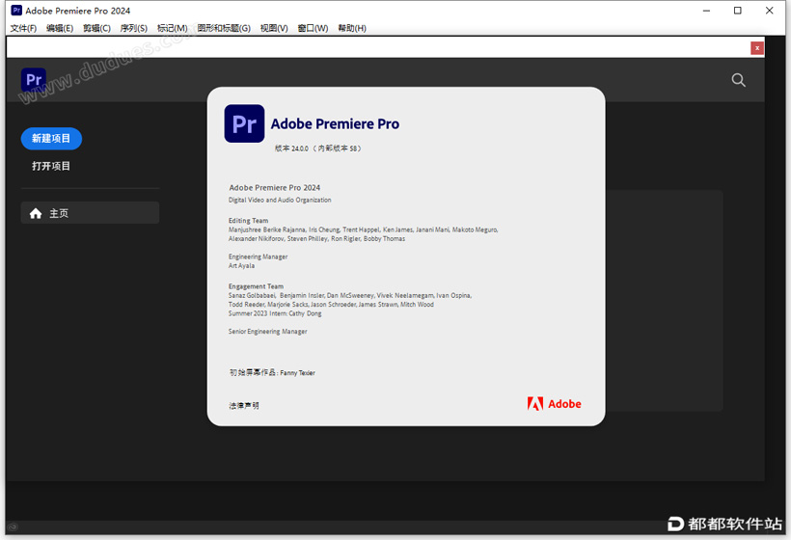Open the 帮助(H) menu

click(352, 28)
